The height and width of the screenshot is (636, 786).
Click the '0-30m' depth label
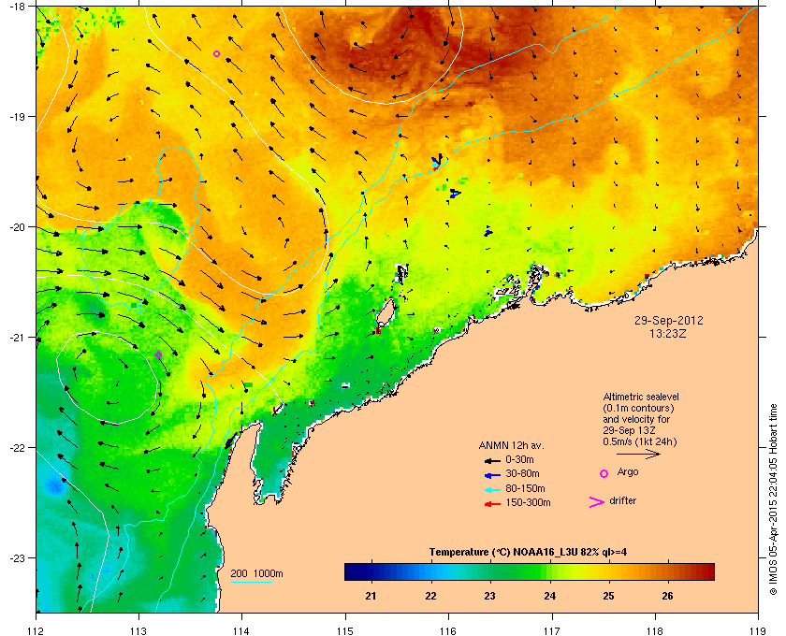coord(519,459)
